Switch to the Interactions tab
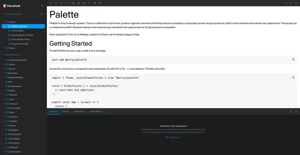The image size is (300, 155). click(x=79, y=112)
